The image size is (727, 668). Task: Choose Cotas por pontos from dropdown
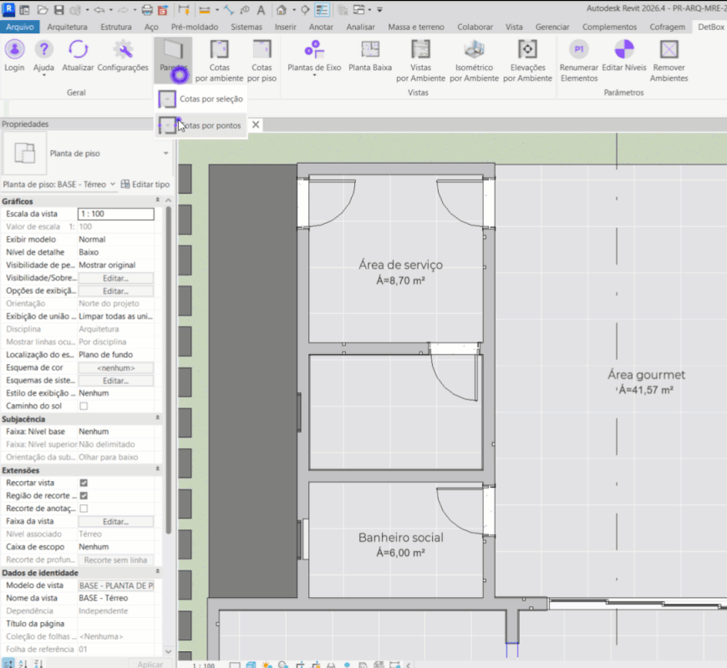pos(201,125)
